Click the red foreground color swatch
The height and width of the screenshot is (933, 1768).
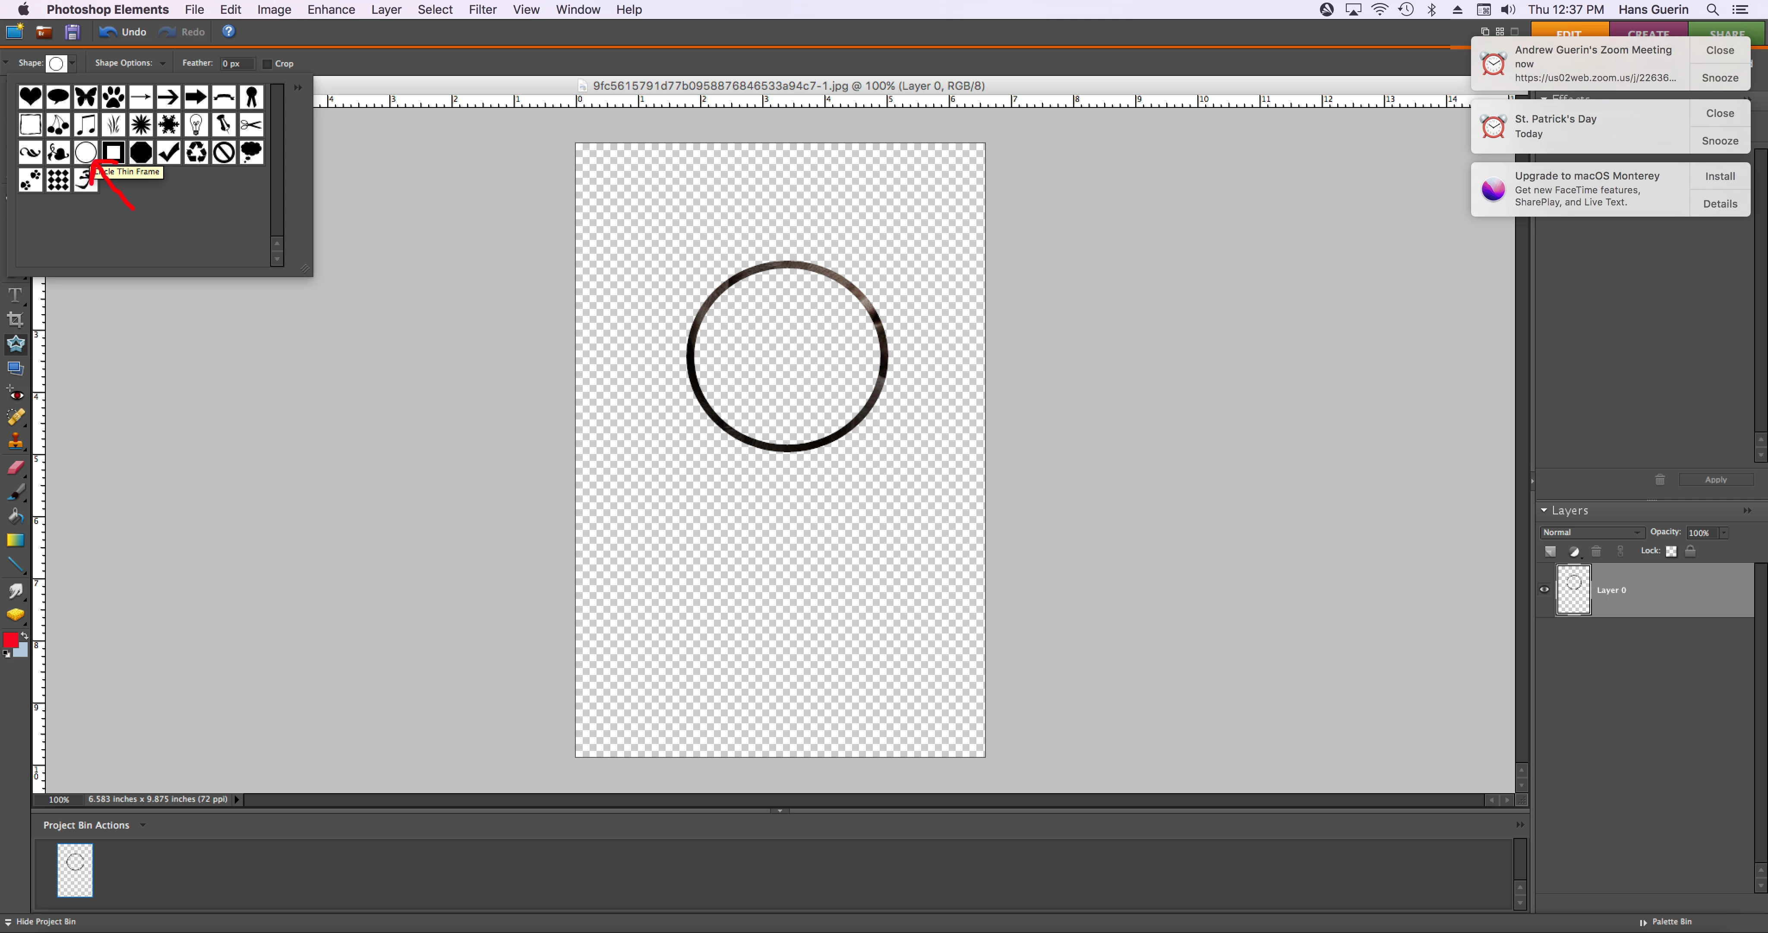tap(10, 640)
